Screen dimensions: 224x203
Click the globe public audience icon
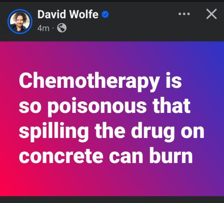(x=62, y=28)
